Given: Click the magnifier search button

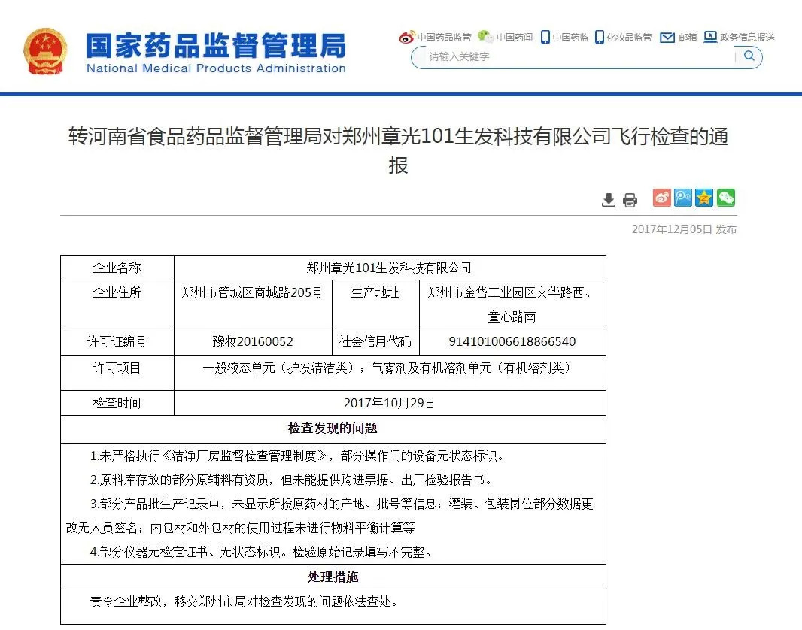Looking at the screenshot, I should point(749,56).
